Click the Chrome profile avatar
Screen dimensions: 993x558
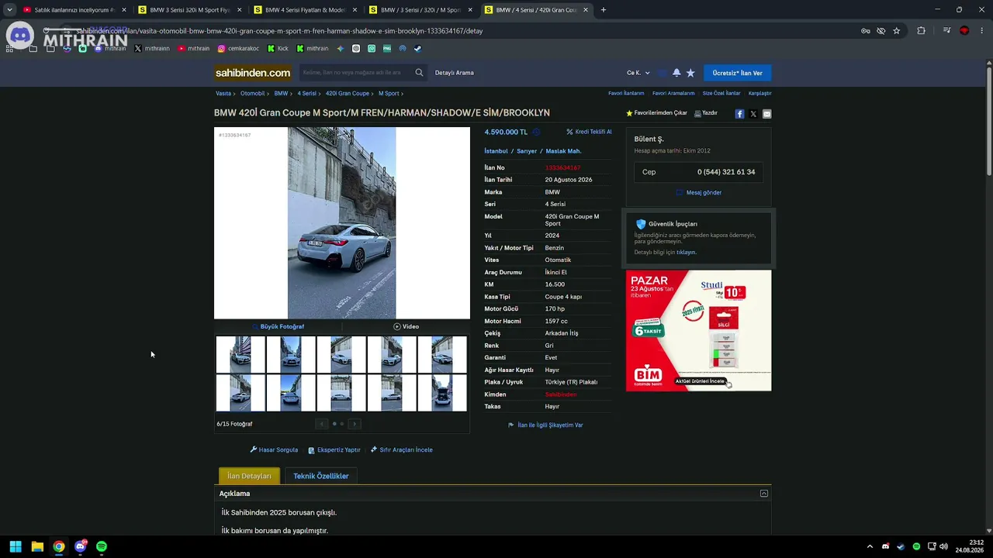(x=964, y=31)
